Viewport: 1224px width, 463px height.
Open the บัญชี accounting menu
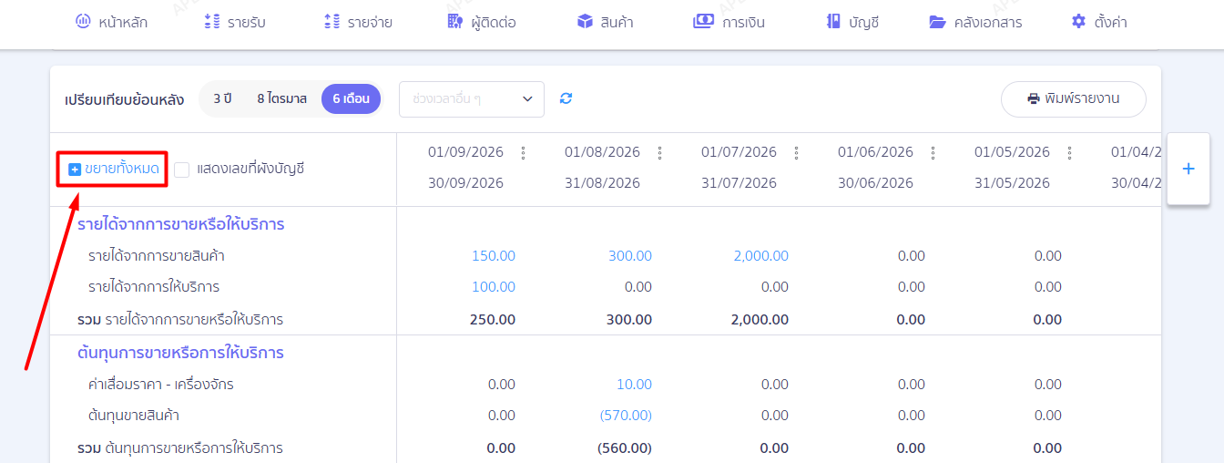(852, 22)
